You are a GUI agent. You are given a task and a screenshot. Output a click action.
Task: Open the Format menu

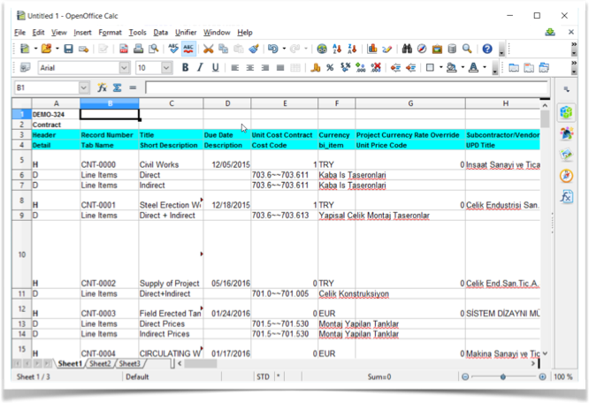[x=110, y=33]
